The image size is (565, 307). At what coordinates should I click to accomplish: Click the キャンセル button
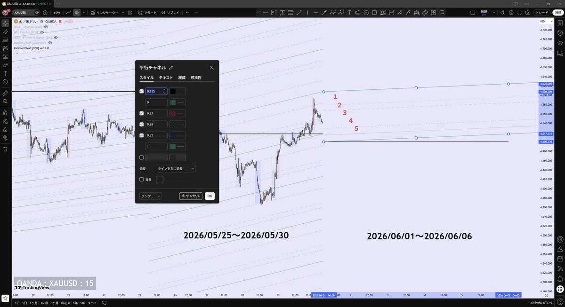(x=191, y=196)
